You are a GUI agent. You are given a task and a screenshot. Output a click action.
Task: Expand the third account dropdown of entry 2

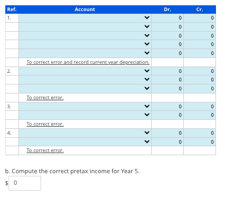click(85, 89)
